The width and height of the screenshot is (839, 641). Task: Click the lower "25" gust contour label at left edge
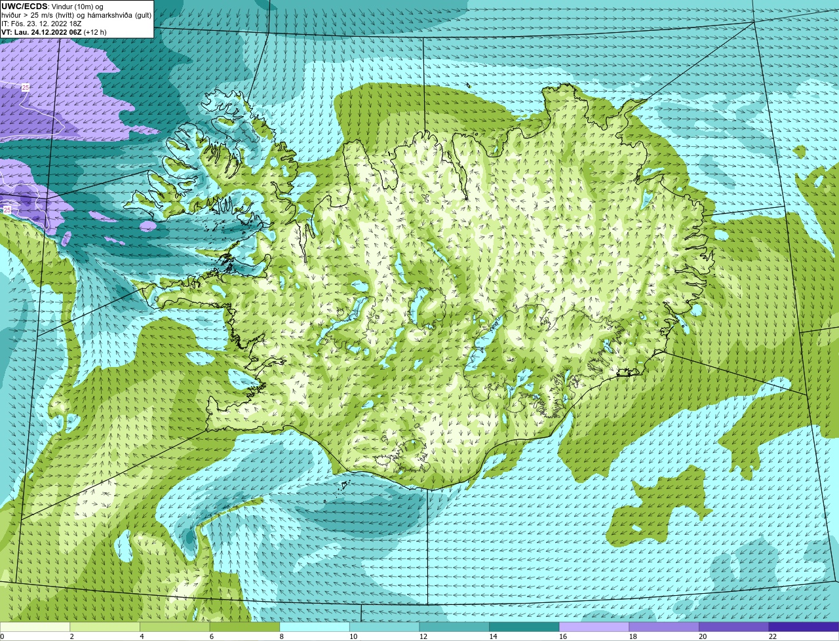point(7,210)
